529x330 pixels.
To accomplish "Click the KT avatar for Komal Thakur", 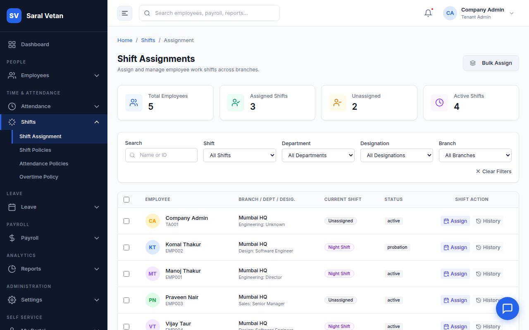I will point(153,247).
